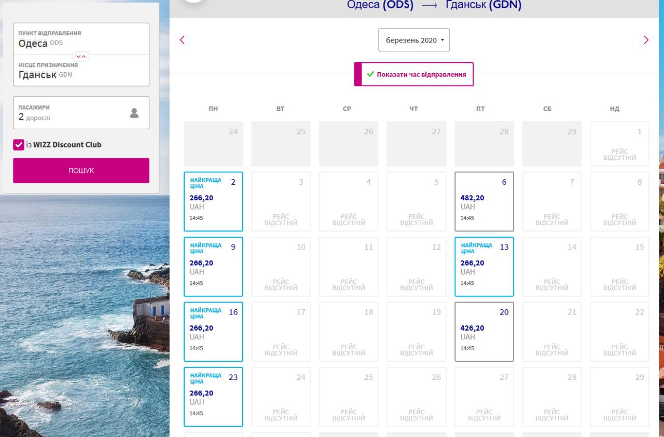This screenshot has height=437, width=664.
Task: Click March 8 cell with no flight
Action: [x=619, y=201]
